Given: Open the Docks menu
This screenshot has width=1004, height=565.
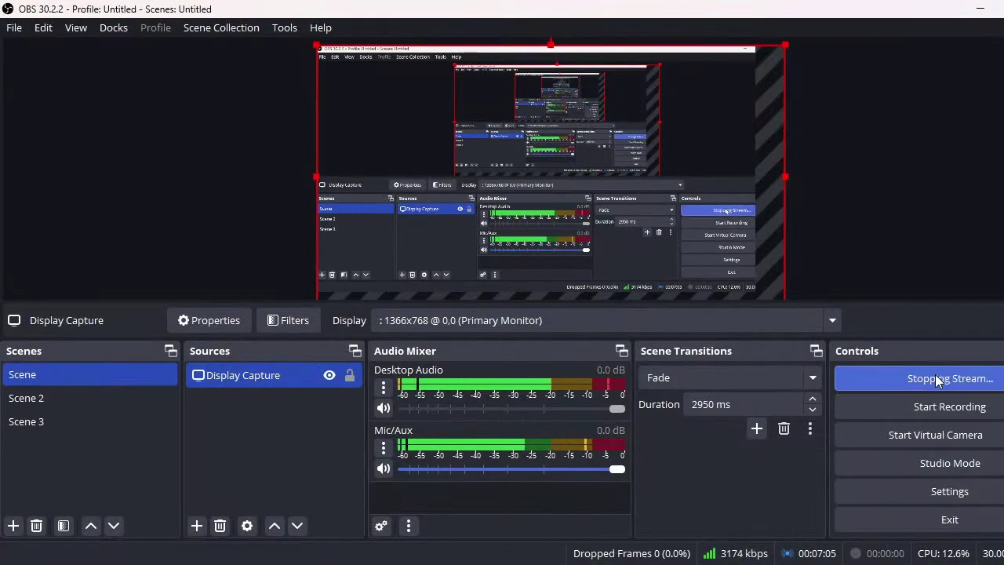Looking at the screenshot, I should (114, 27).
